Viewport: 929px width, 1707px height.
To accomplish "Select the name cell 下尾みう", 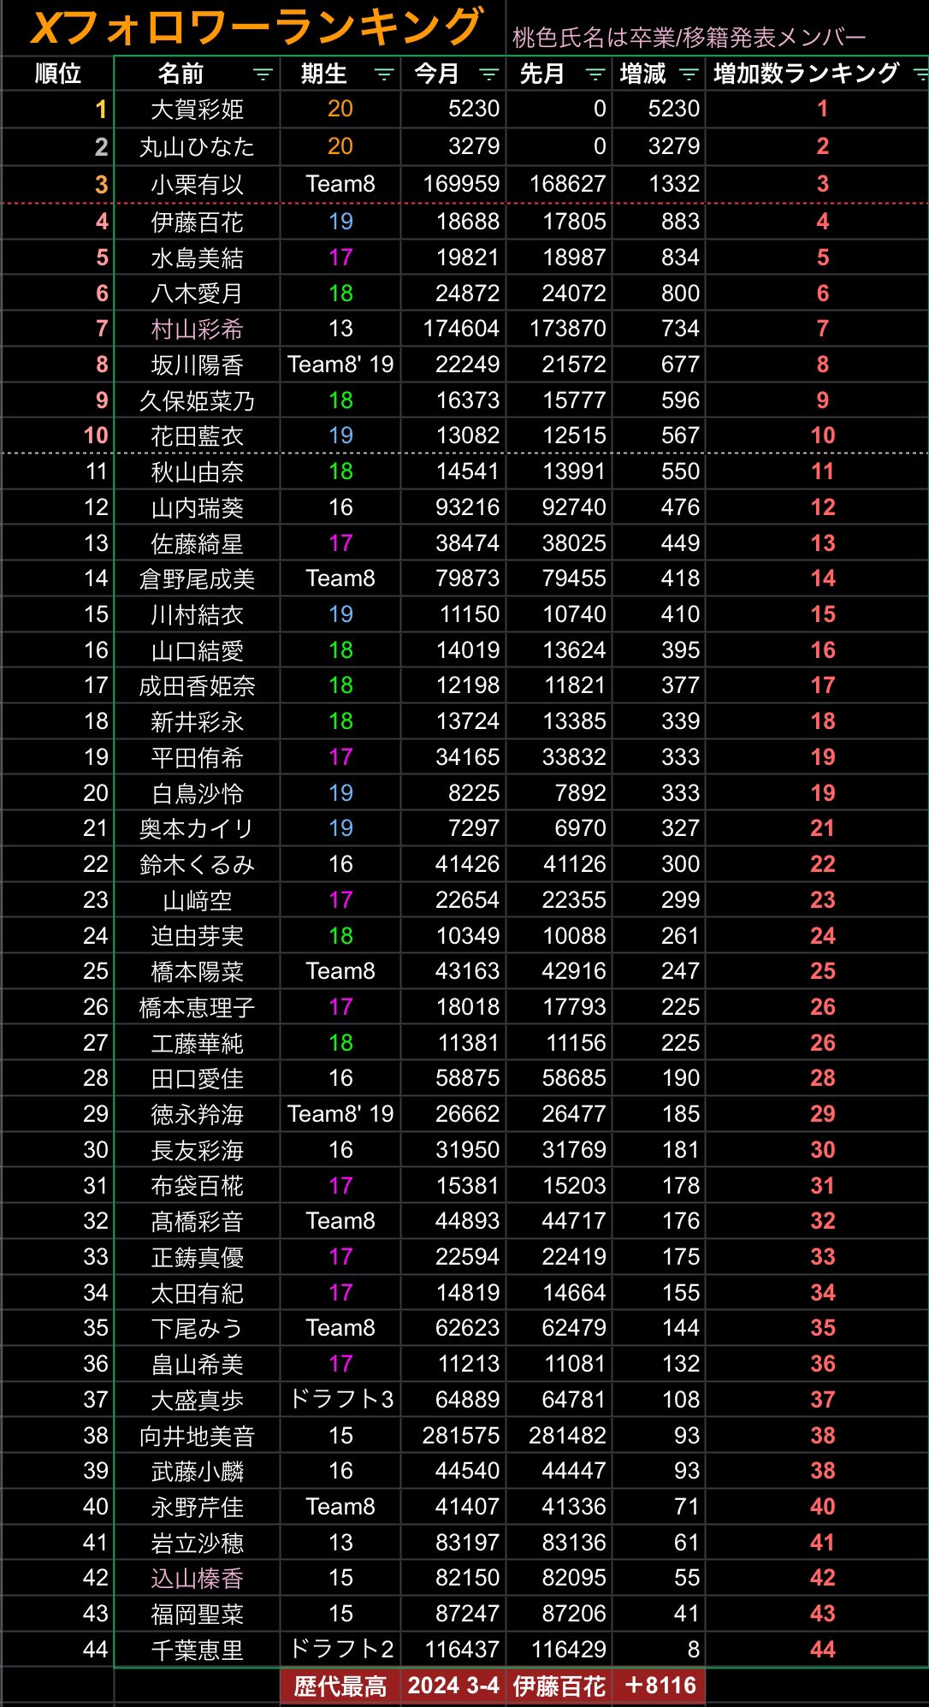I will (x=197, y=1328).
